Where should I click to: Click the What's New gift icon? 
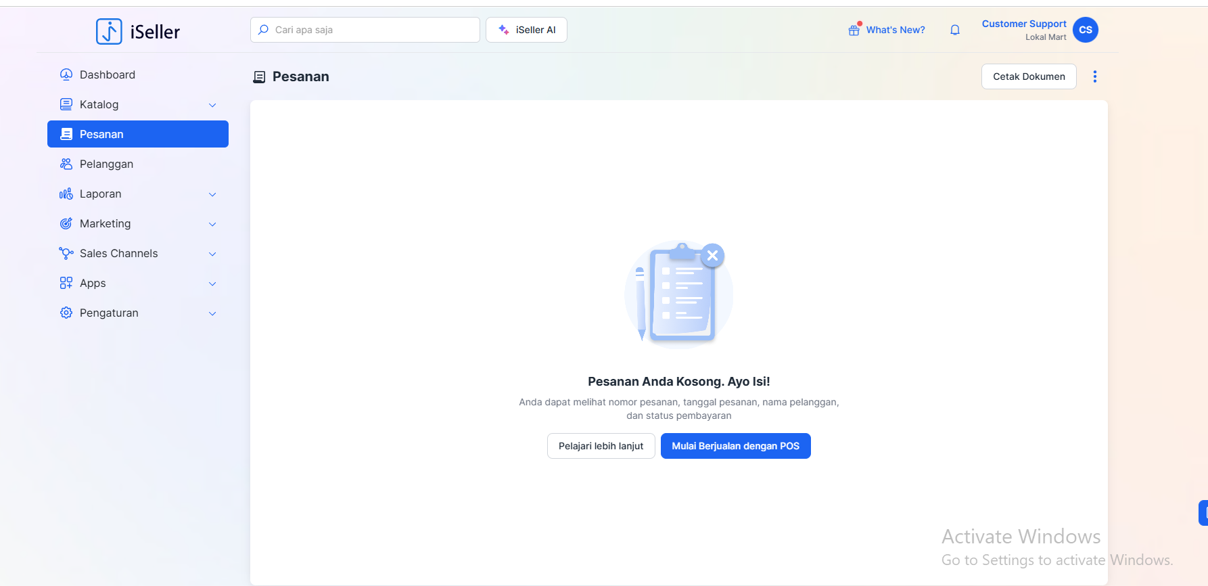[854, 30]
